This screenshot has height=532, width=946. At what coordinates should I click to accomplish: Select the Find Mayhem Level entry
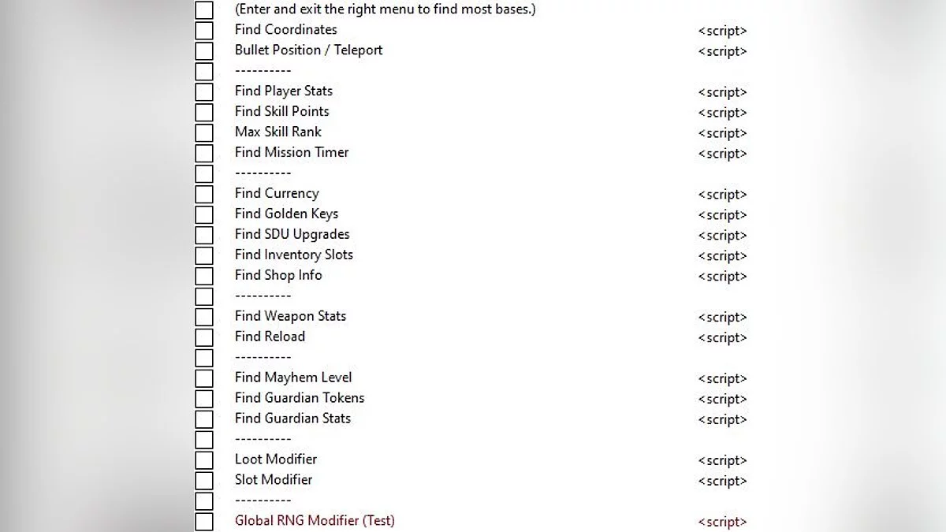pos(293,378)
